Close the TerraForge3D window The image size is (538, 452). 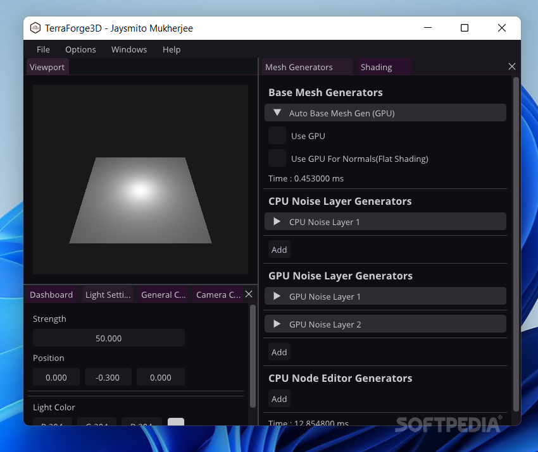(502, 28)
